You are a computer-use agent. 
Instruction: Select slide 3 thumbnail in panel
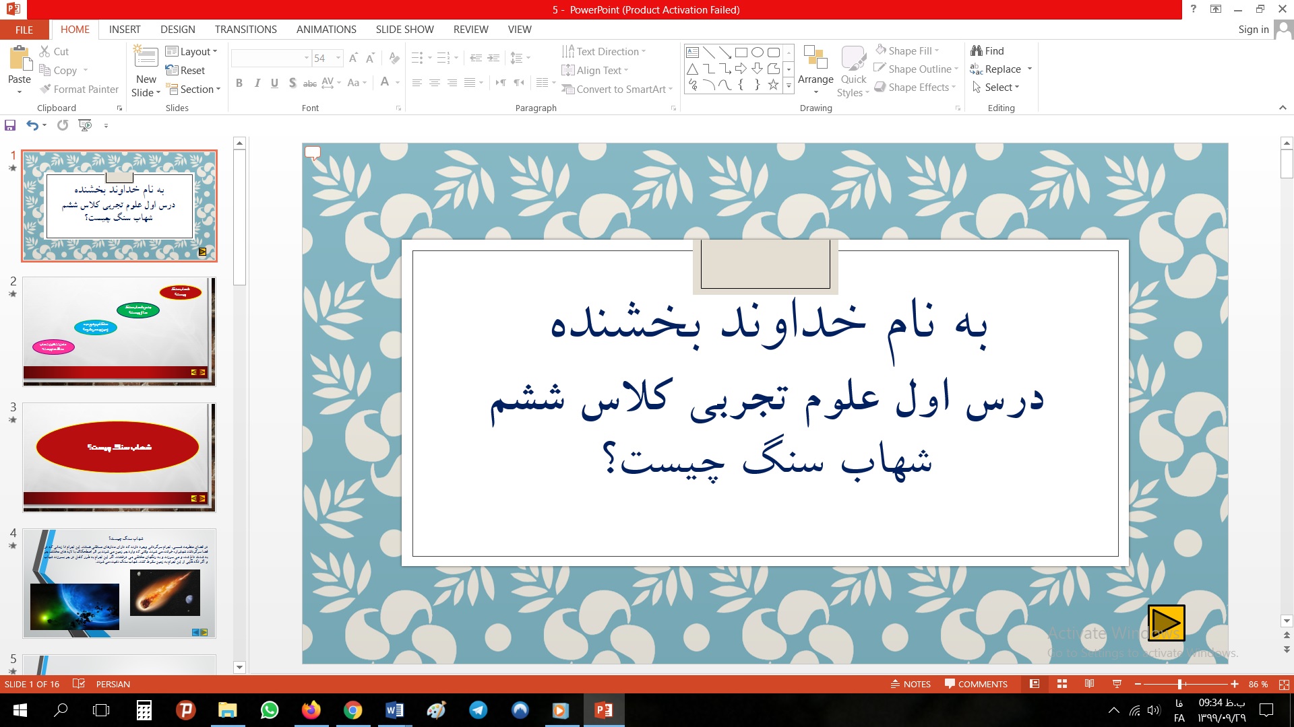(119, 457)
